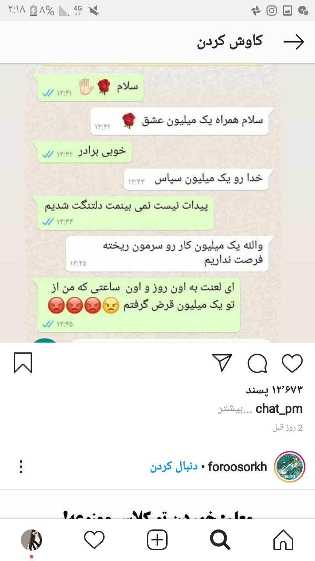Tap the کاوش کردن header title
The height and width of the screenshot is (561, 315).
(230, 42)
